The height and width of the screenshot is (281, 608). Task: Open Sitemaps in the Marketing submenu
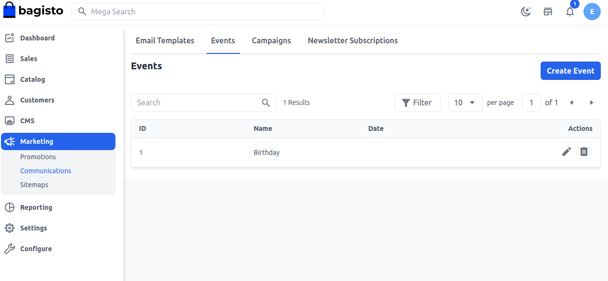coord(34,185)
